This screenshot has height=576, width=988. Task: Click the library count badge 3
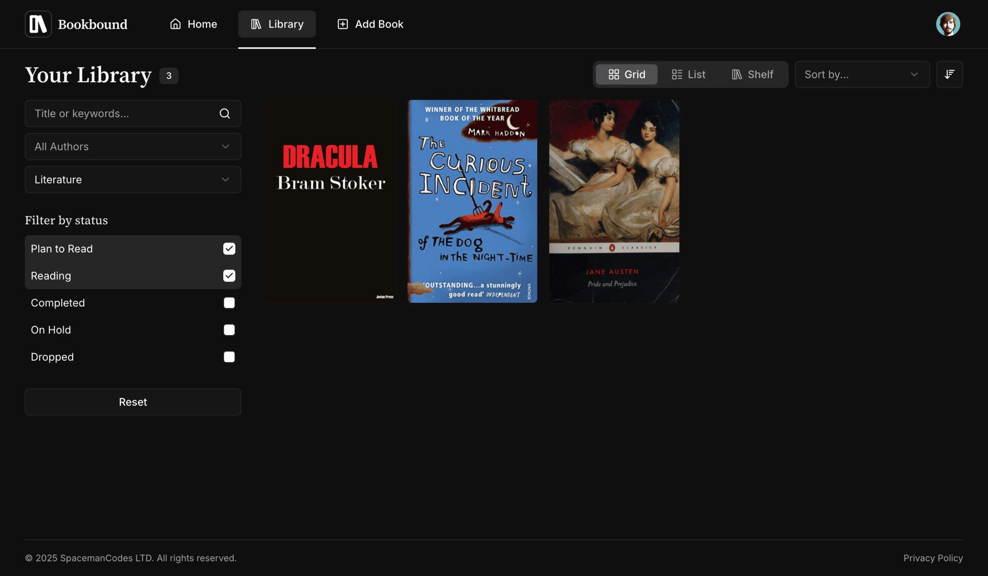(169, 76)
